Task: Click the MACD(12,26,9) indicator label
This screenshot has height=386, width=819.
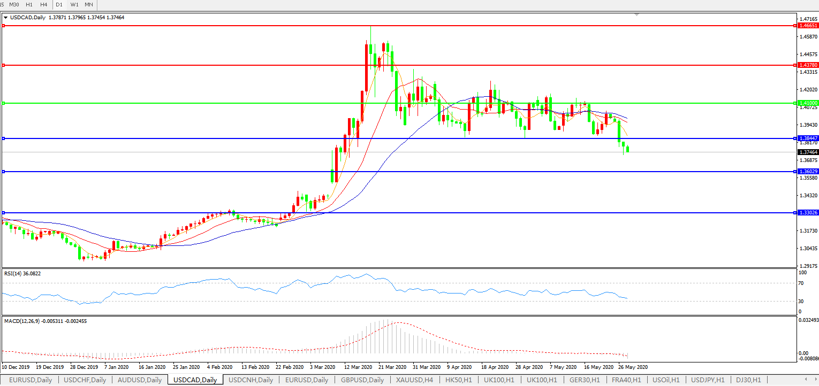Action: (x=45, y=321)
